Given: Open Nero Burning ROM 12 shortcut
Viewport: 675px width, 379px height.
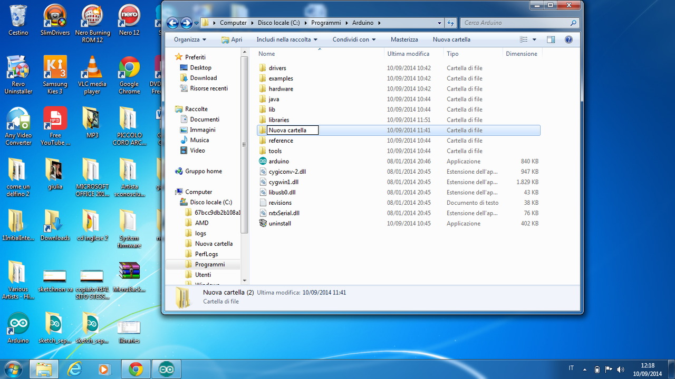Looking at the screenshot, I should [x=92, y=23].
